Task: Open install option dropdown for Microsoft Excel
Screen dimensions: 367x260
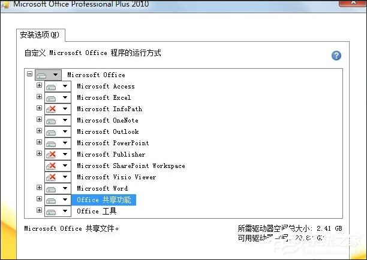Action: tap(58, 97)
